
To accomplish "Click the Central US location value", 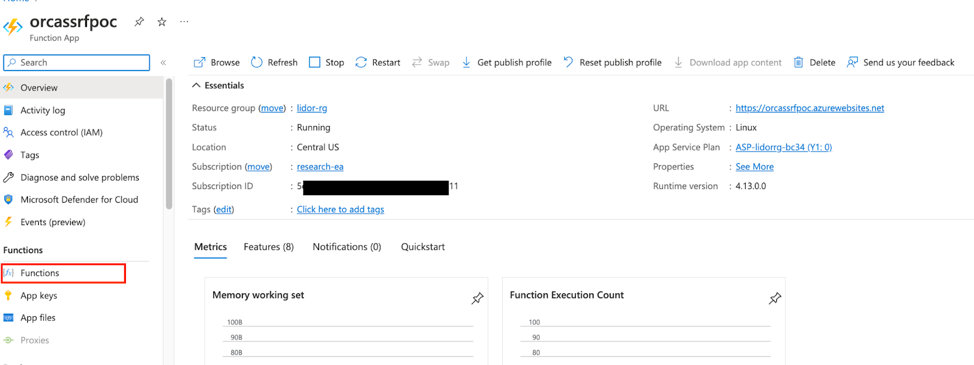I will 318,147.
